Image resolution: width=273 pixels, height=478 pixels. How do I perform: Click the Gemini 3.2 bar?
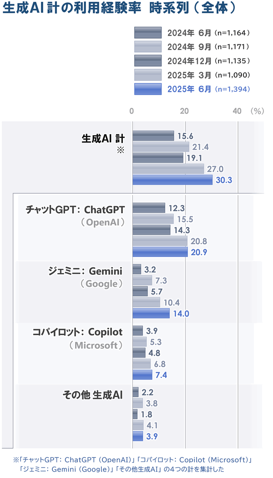137,269
